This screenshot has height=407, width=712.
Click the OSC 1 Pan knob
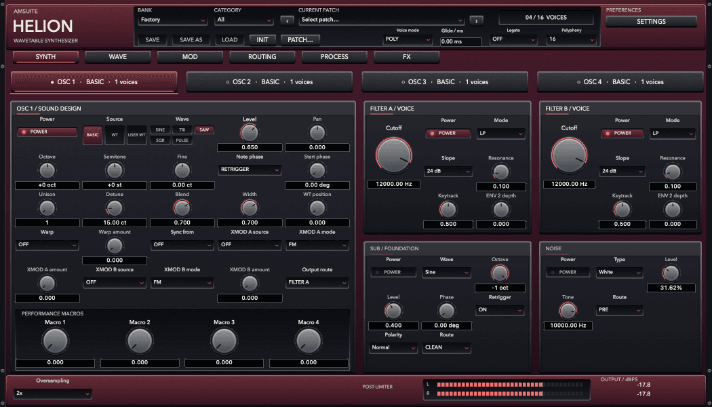(317, 133)
